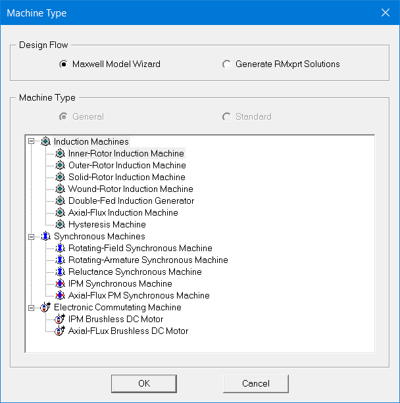Click the Rotating-Armature Synchronous Machine icon
This screenshot has width=400, height=403.
point(60,260)
